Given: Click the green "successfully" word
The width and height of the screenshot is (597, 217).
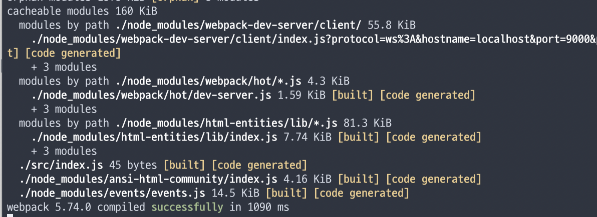Looking at the screenshot, I should pyautogui.click(x=187, y=207).
